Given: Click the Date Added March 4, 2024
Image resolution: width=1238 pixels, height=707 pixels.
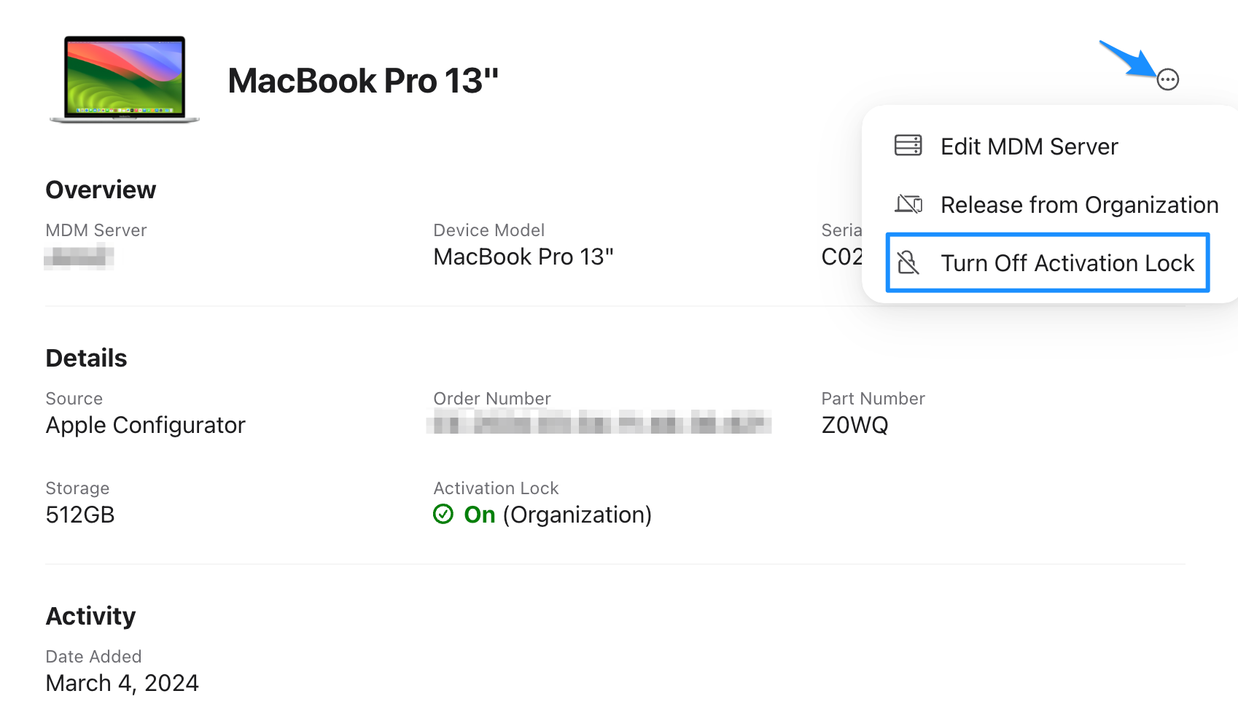Looking at the screenshot, I should [122, 683].
